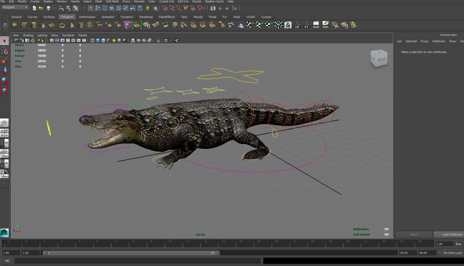This screenshot has width=464, height=266.
Task: Toggle smooth shade all blue cube
Action: (x=98, y=40)
